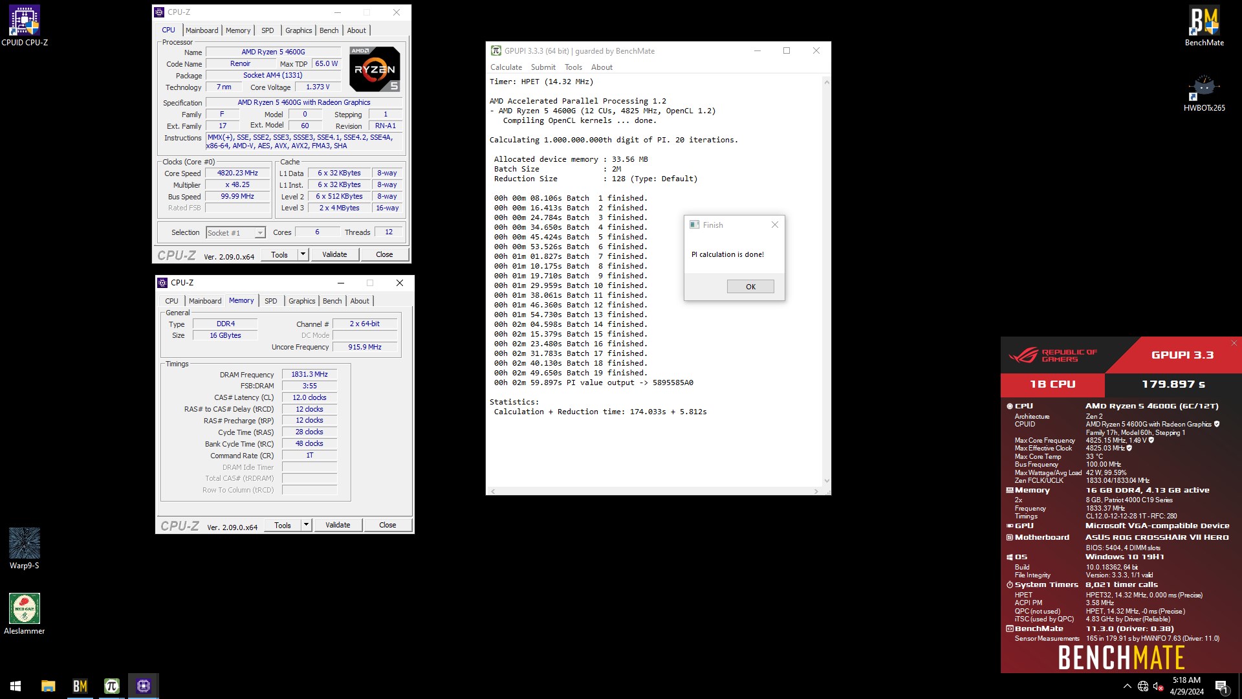1242x699 pixels.
Task: Click the DRAM Frequency 1831.3 MHz value
Action: coord(309,374)
